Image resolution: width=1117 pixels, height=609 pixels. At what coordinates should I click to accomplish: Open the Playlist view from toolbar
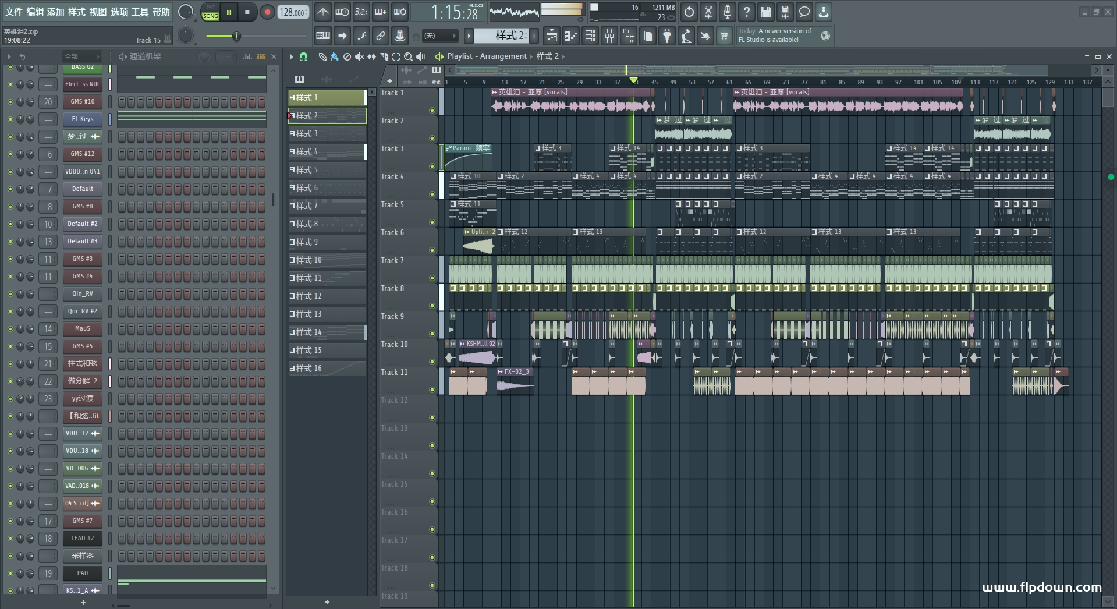point(552,36)
